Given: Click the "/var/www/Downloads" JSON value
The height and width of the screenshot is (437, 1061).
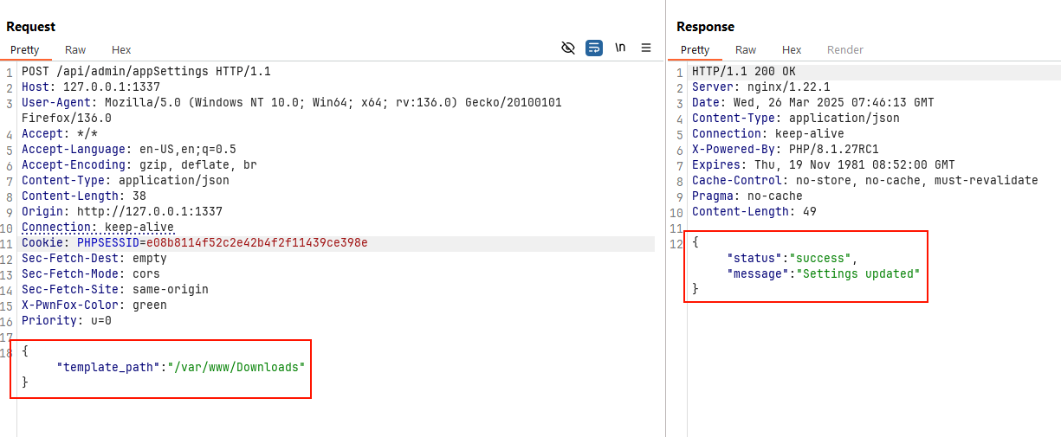Looking at the screenshot, I should click(x=236, y=368).
